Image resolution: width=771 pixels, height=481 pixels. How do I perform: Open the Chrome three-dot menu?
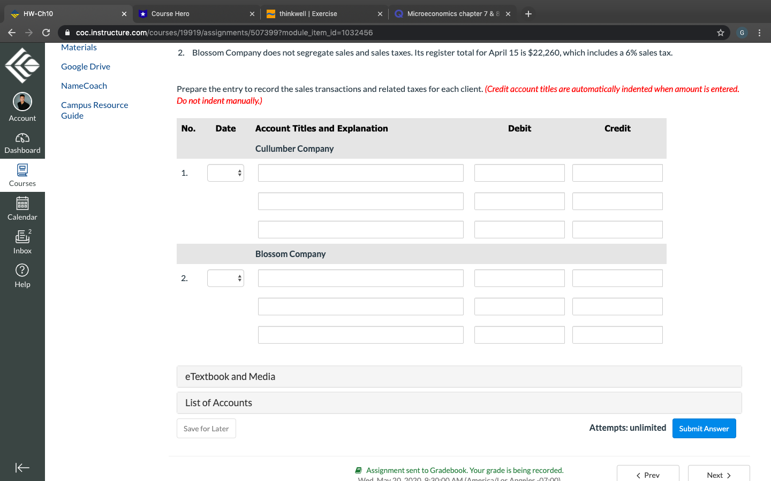pos(760,33)
